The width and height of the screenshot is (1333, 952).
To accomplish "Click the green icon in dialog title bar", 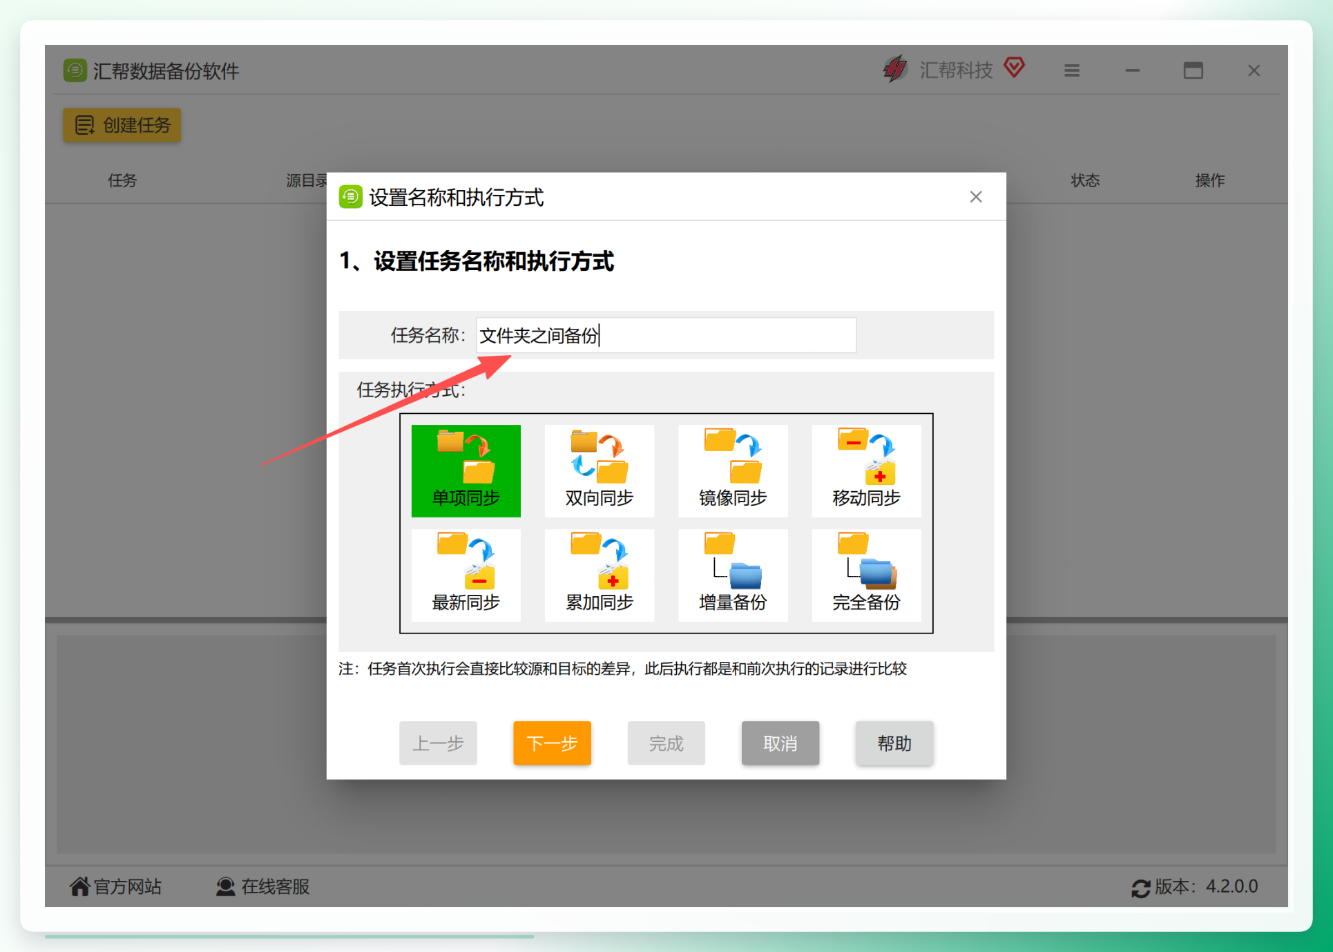I will point(350,197).
